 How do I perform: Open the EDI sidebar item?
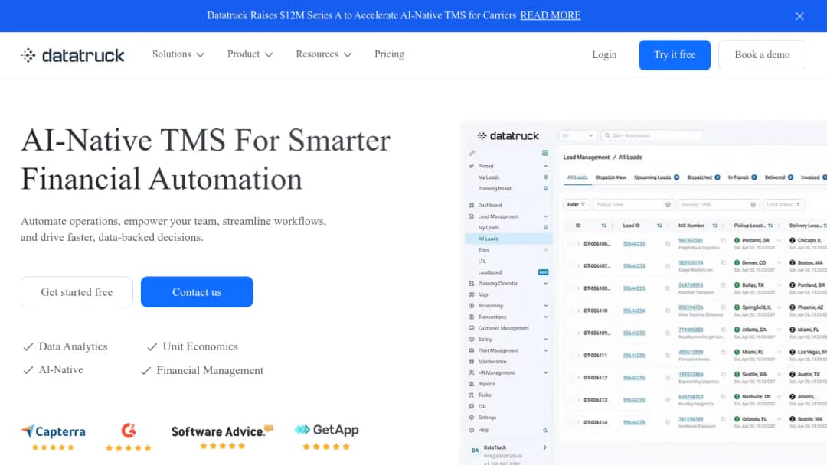pyautogui.click(x=482, y=407)
